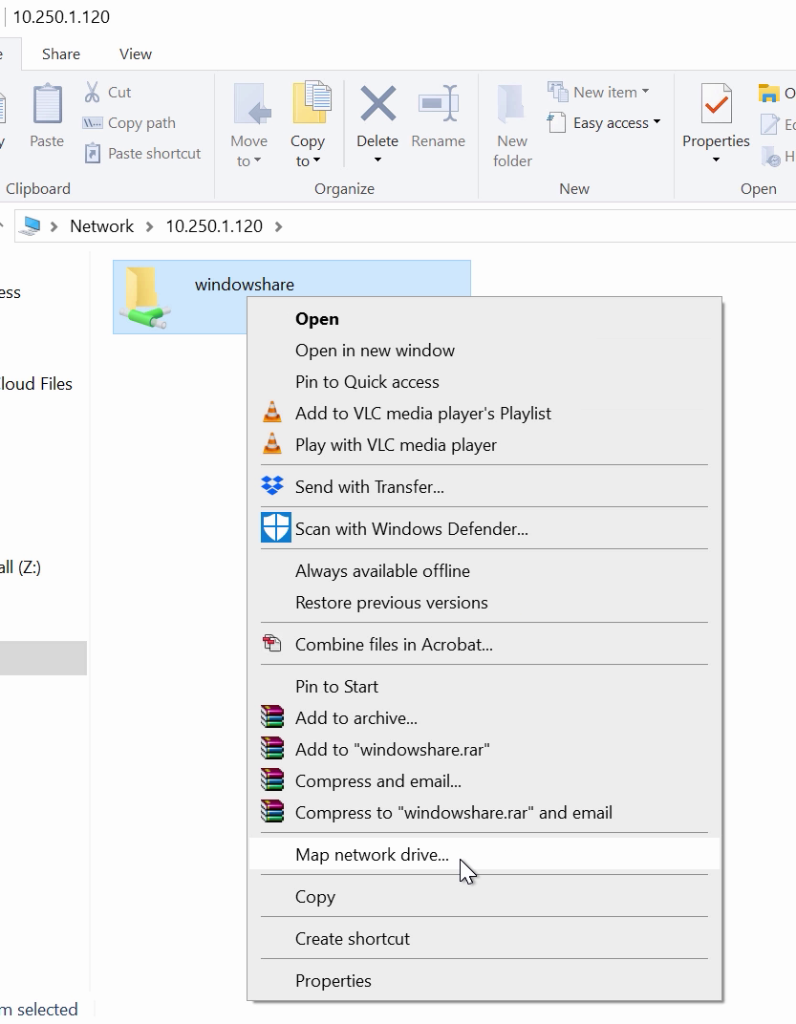Expand the New item dropdown arrow

pyautogui.click(x=646, y=92)
